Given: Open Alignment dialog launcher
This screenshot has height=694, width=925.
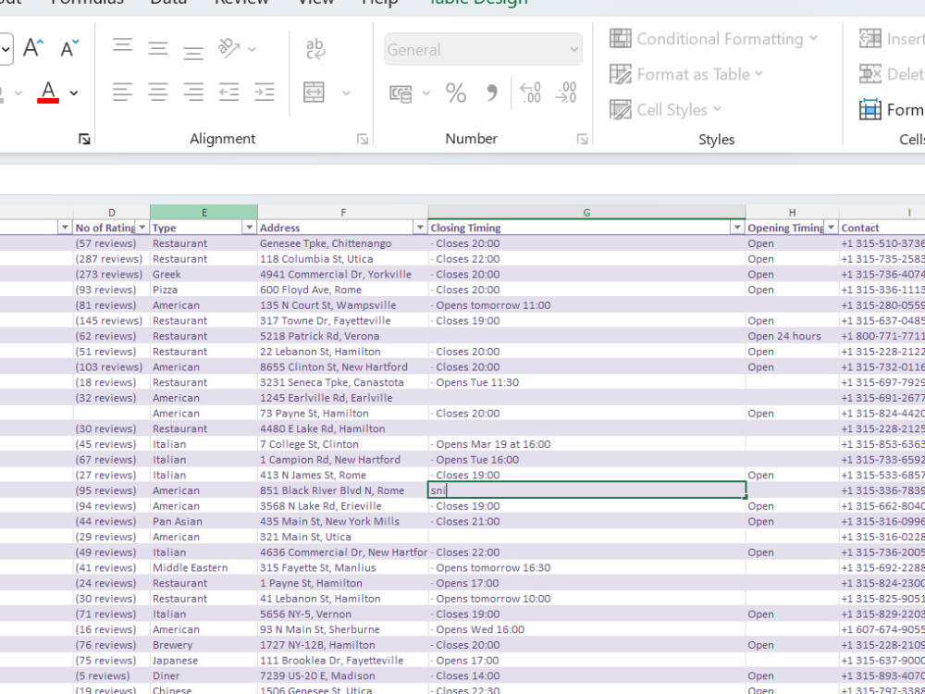Looking at the screenshot, I should click(363, 140).
